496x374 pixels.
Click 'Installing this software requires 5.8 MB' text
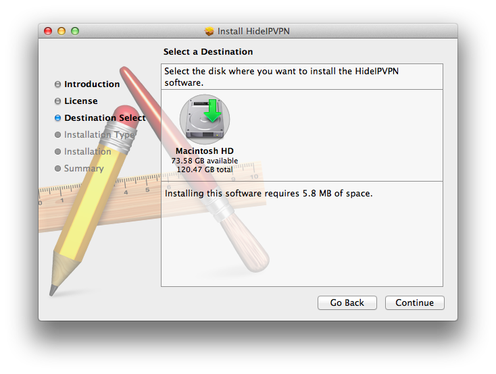pyautogui.click(x=268, y=194)
